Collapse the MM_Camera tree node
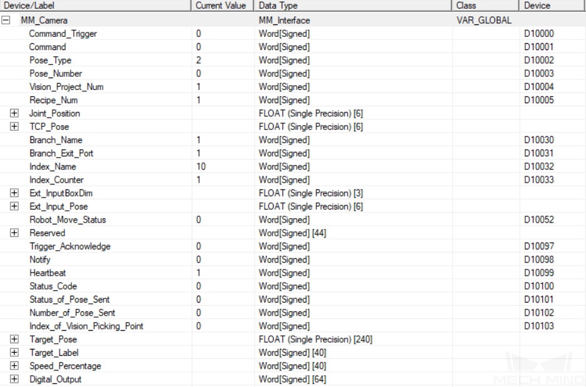This screenshot has height=387, width=586. (x=6, y=20)
